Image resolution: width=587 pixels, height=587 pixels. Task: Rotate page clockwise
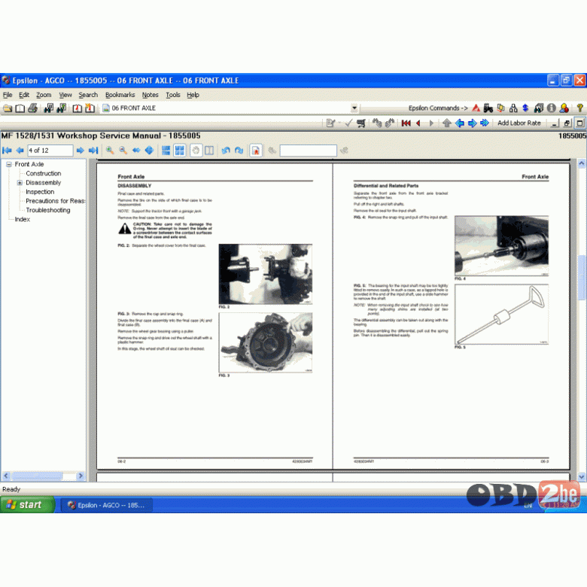pos(239,151)
